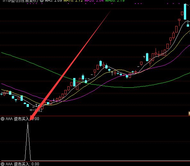This screenshot has height=166, width=190.
Task: Select the yellow MA10 label
Action: pyautogui.click(x=73, y=1)
